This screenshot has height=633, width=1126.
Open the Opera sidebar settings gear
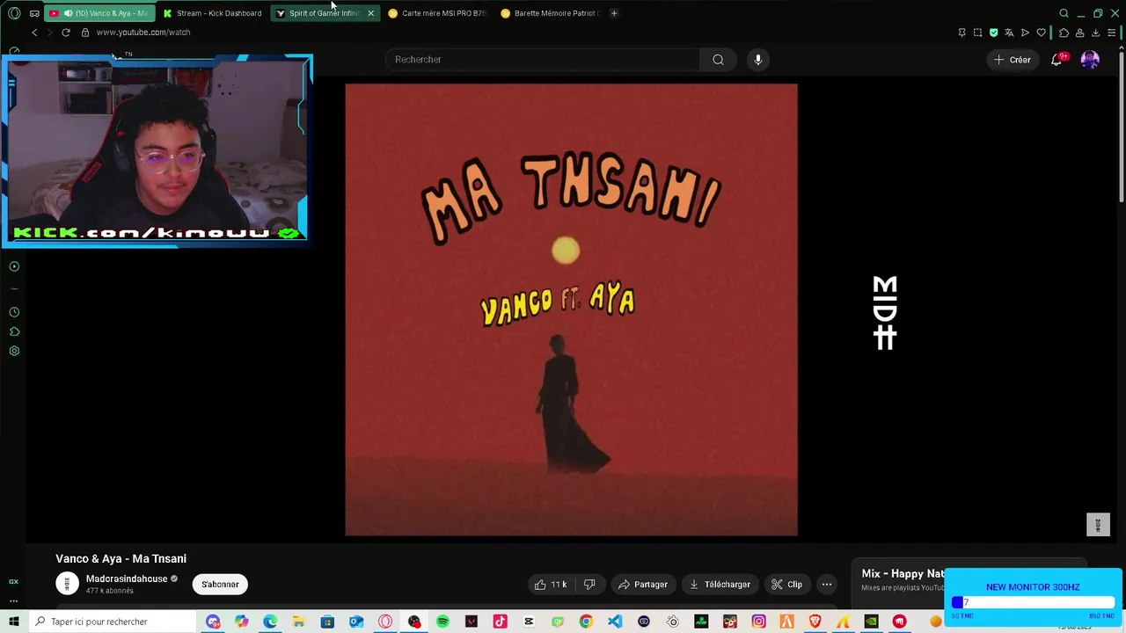tap(14, 351)
